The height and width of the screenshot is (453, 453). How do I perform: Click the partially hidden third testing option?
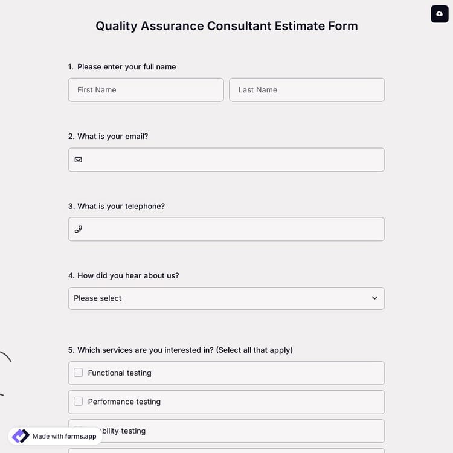coord(242,431)
